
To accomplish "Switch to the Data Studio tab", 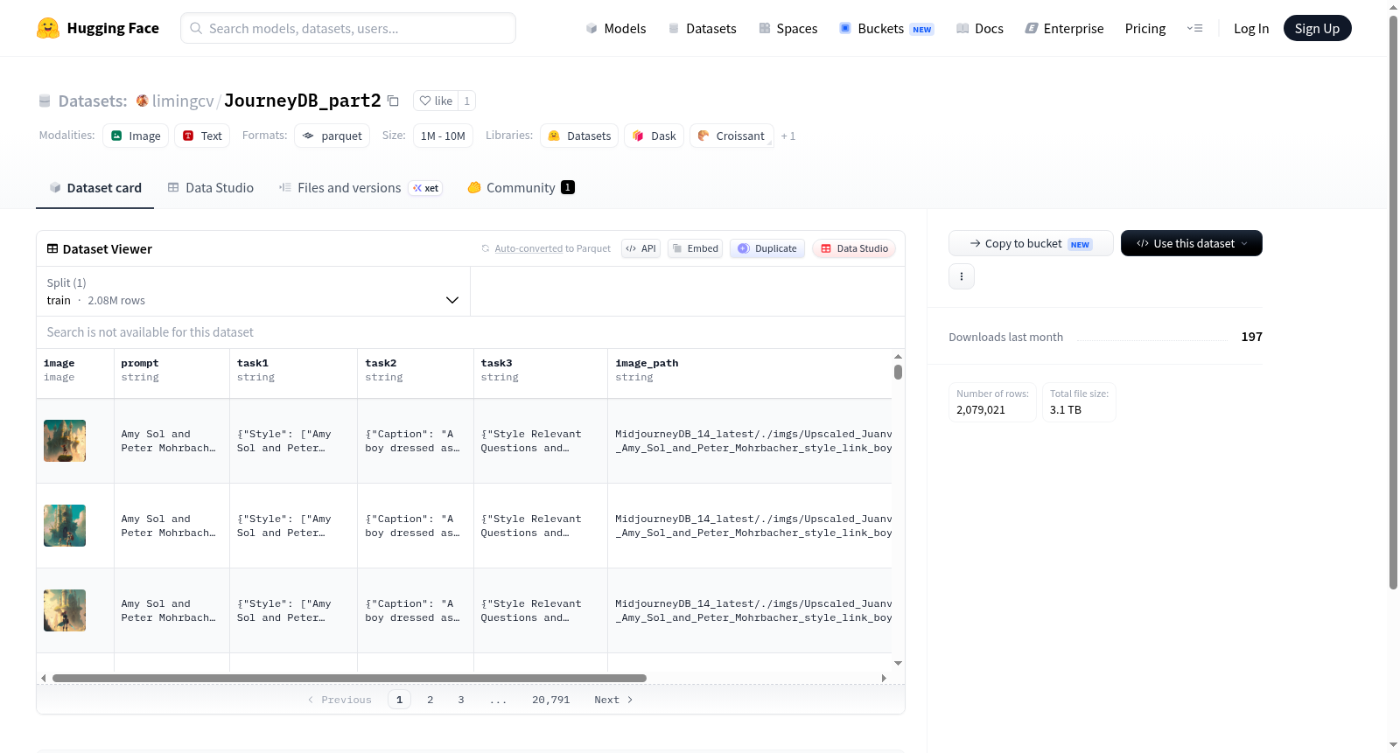I will [x=211, y=188].
